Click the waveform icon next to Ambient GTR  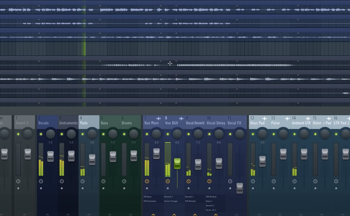coord(308,118)
